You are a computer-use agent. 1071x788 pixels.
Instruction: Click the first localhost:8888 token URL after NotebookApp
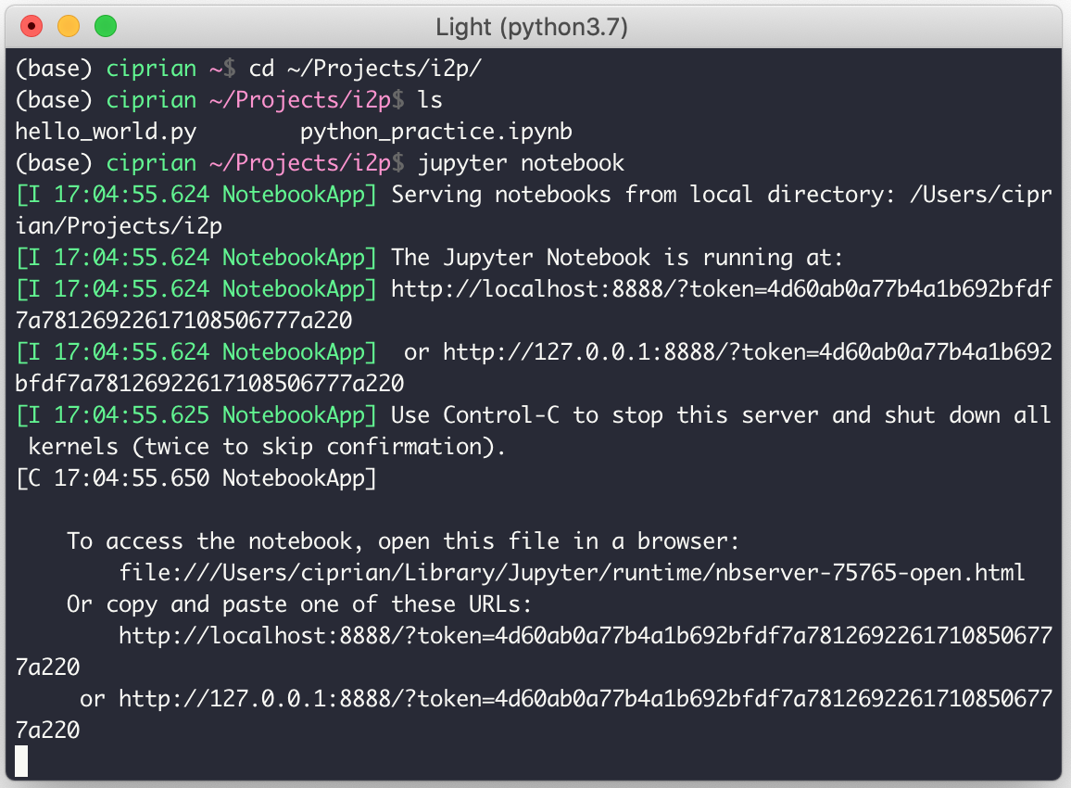point(722,289)
